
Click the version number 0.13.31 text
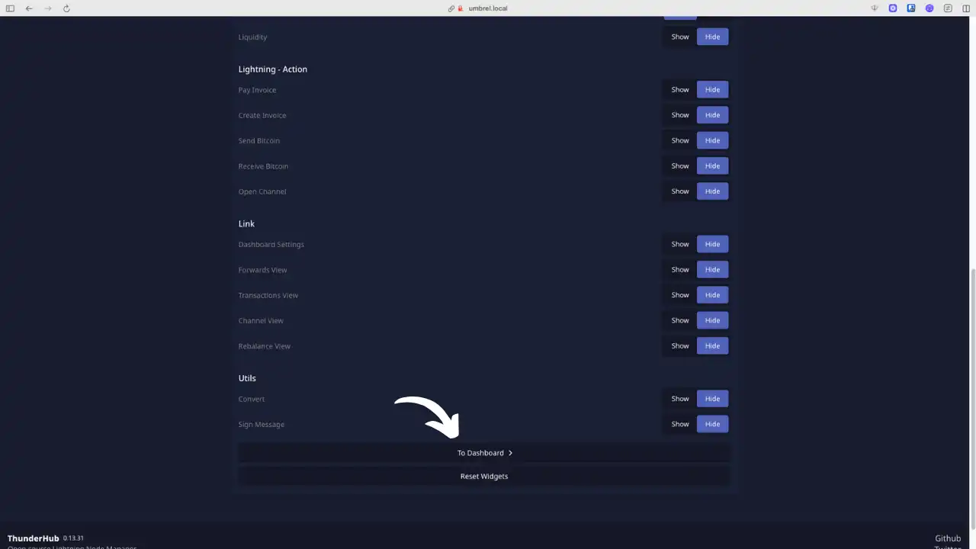click(73, 538)
